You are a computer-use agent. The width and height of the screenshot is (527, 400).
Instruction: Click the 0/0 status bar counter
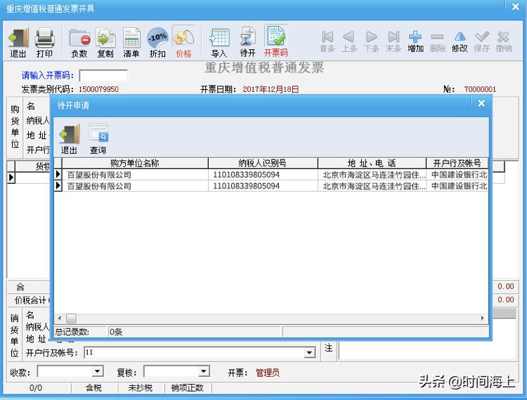click(x=36, y=388)
